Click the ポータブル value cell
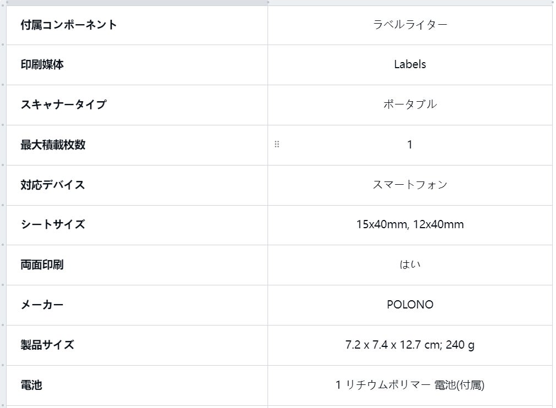The width and height of the screenshot is (556, 408). 410,104
